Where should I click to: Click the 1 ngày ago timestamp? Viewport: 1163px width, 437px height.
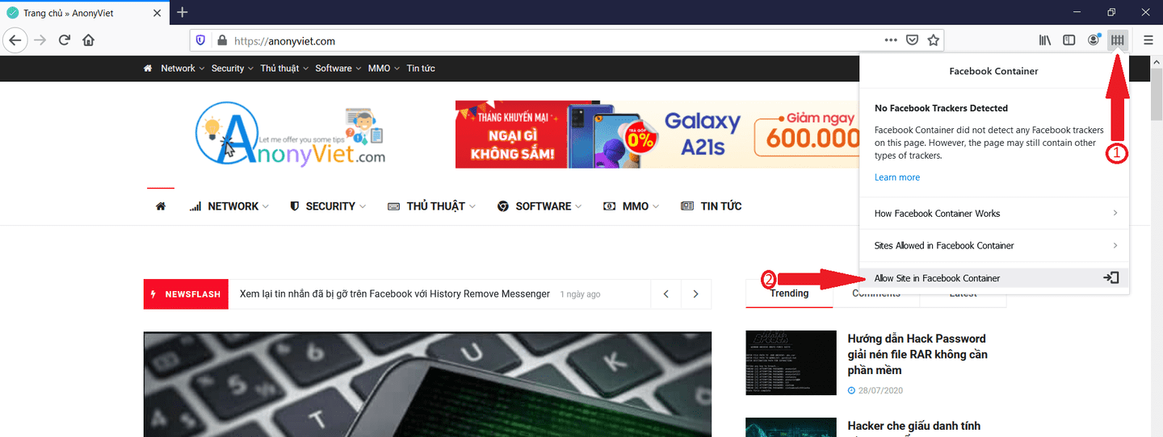tap(580, 294)
